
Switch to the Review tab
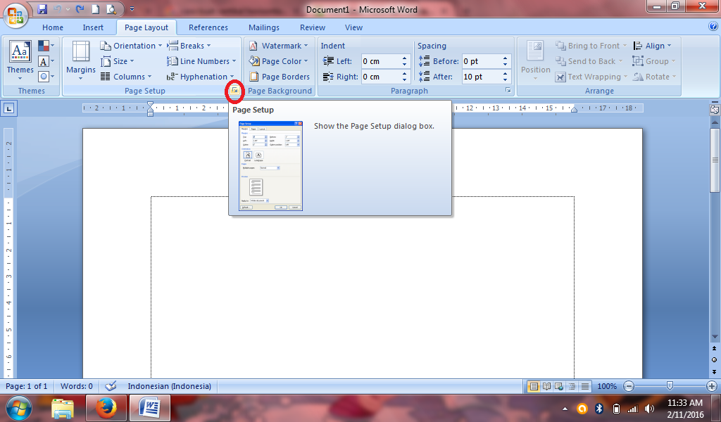click(313, 27)
